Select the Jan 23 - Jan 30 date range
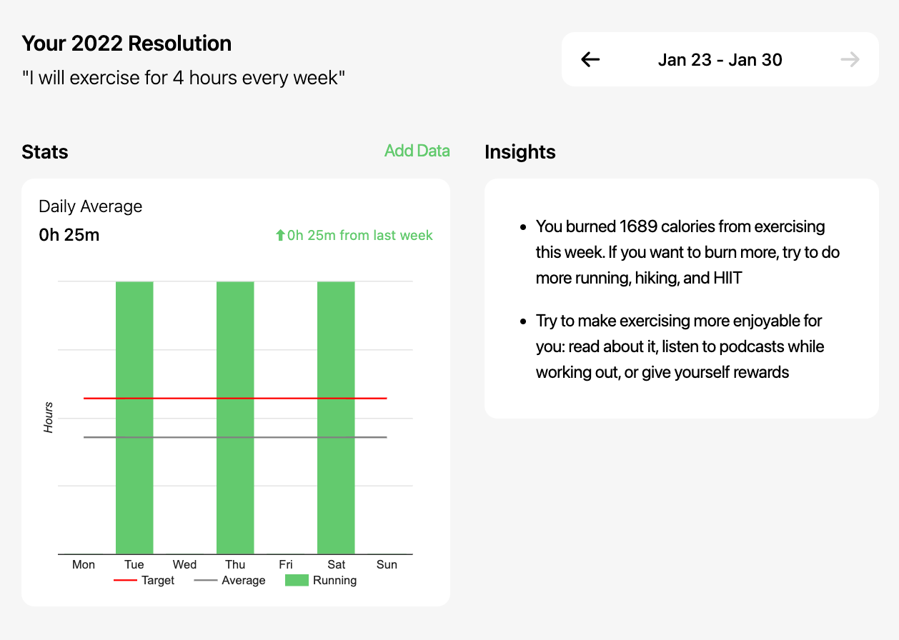This screenshot has height=640, width=899. 720,59
